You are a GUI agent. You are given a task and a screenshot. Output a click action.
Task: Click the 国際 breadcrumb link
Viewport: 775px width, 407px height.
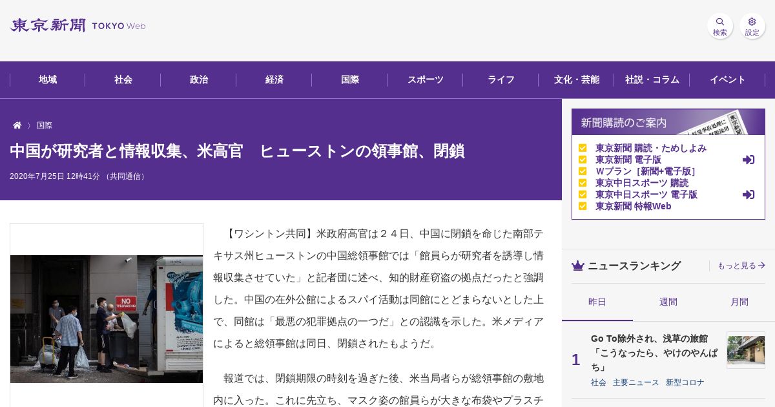coord(45,125)
